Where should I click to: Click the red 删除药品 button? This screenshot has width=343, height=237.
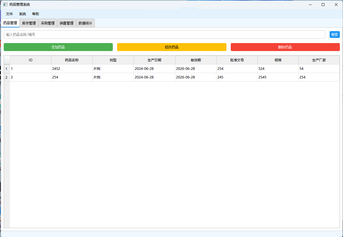point(285,47)
